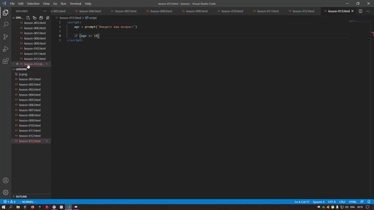374x210 pixels.
Task: Open the Selection menu
Action: tap(33, 3)
